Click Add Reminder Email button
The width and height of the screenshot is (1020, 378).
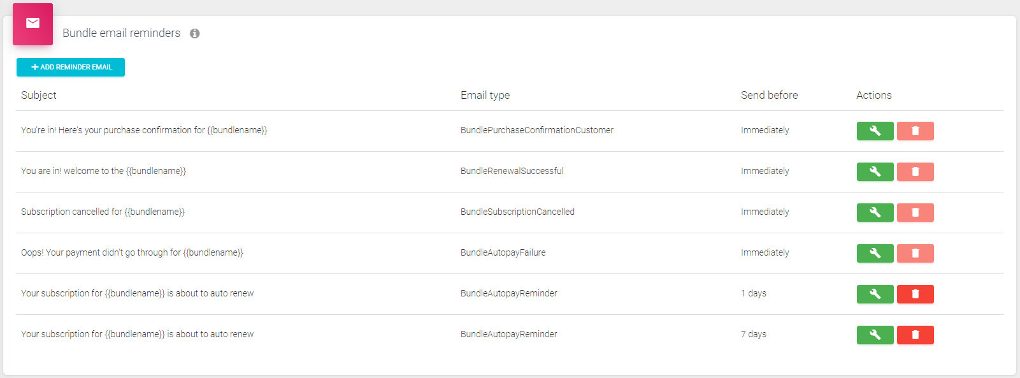tap(71, 67)
